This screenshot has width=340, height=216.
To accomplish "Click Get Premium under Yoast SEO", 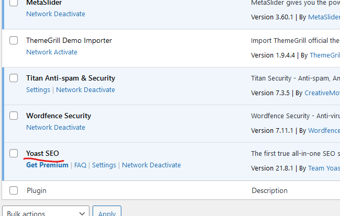I will (x=47, y=165).
